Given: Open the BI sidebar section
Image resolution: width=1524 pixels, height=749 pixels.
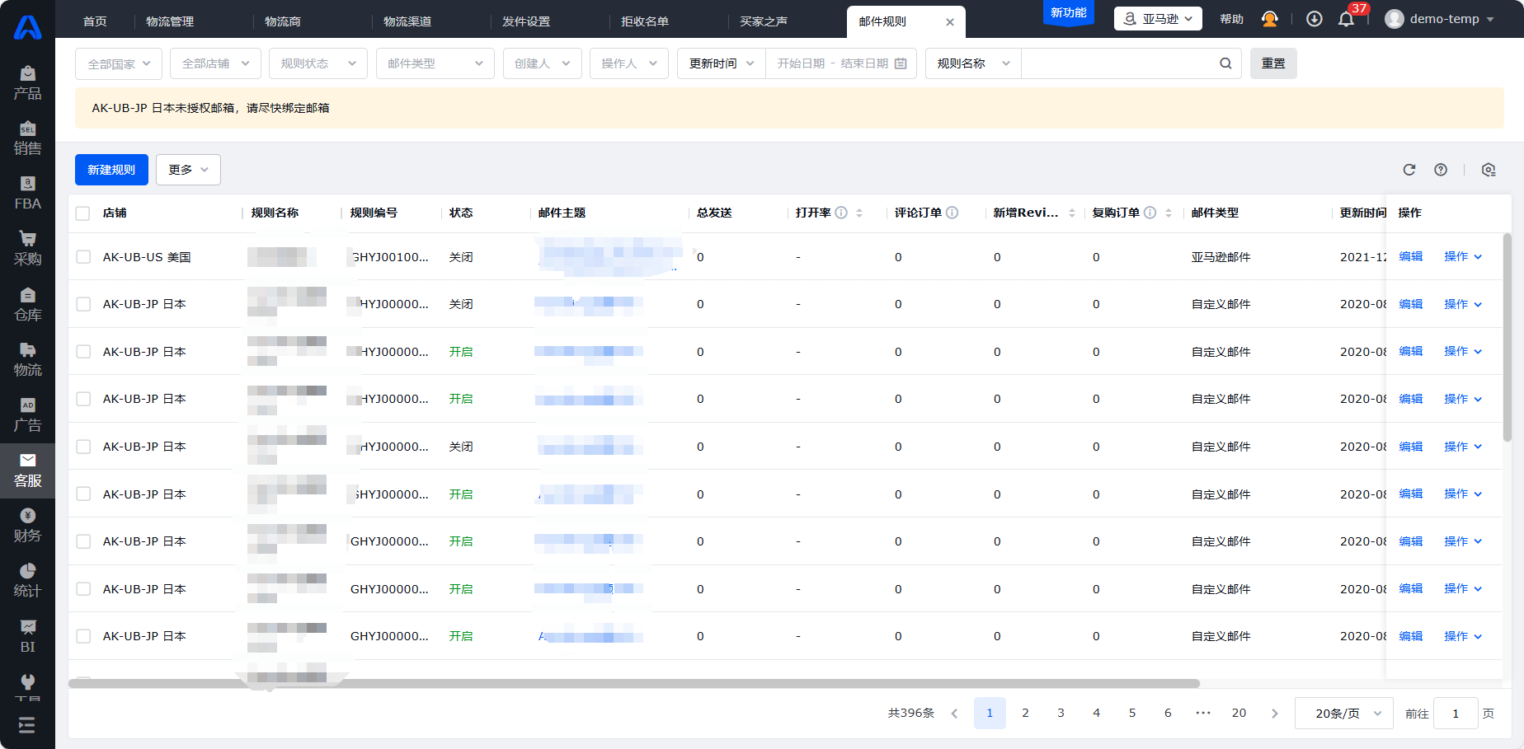Looking at the screenshot, I should pyautogui.click(x=27, y=636).
